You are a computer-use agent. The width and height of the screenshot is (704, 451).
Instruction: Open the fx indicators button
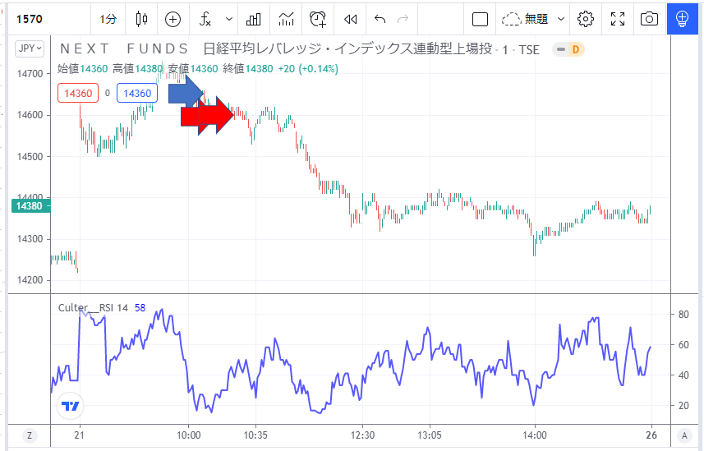pyautogui.click(x=205, y=19)
